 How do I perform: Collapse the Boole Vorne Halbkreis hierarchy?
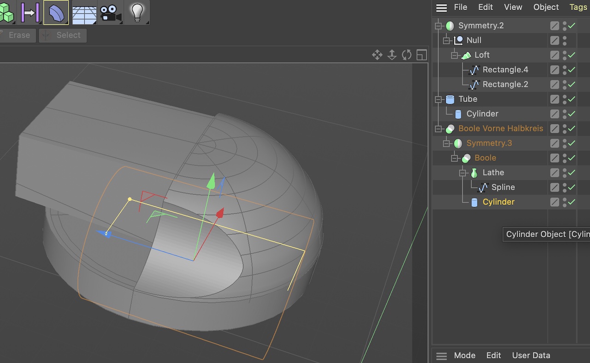(438, 129)
